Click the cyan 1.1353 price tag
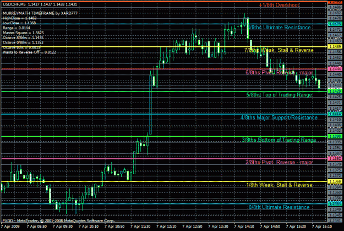This screenshot has height=231, width=344. pos(335,204)
